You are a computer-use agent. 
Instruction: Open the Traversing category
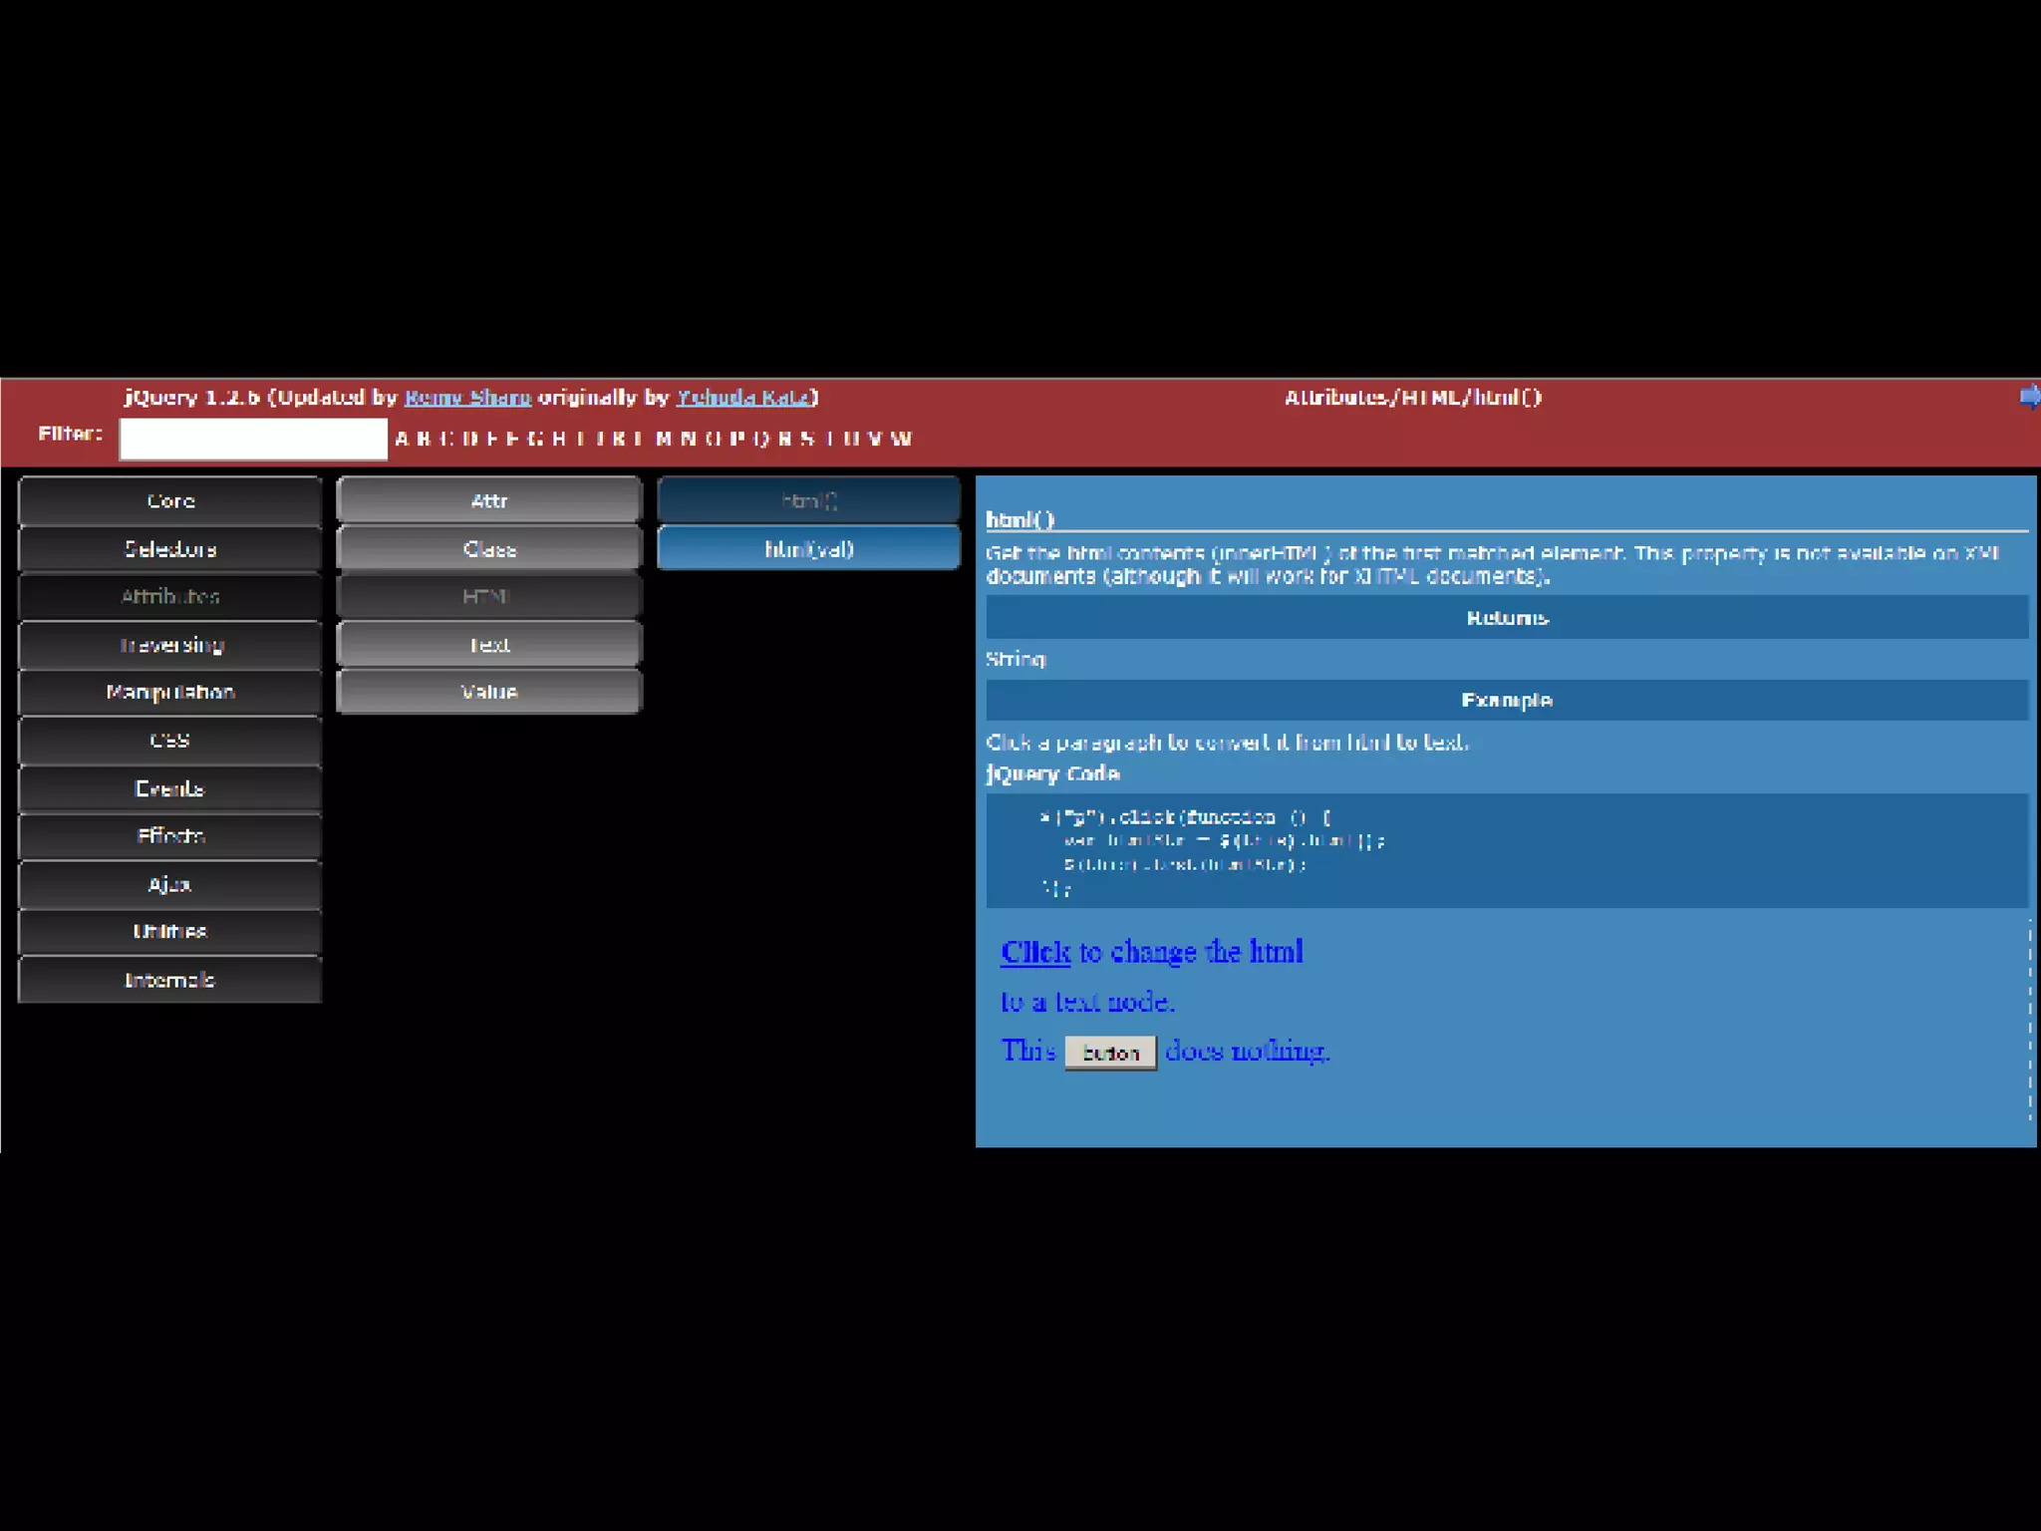170,645
